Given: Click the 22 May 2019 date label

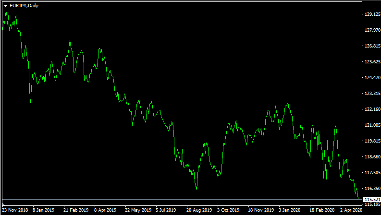Looking at the screenshot, I should (x=138, y=210).
